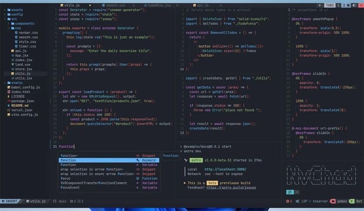Open the astro.build/issues feedback link
Image resolution: width=364 pixels, height=211 pixels.
click(x=231, y=187)
